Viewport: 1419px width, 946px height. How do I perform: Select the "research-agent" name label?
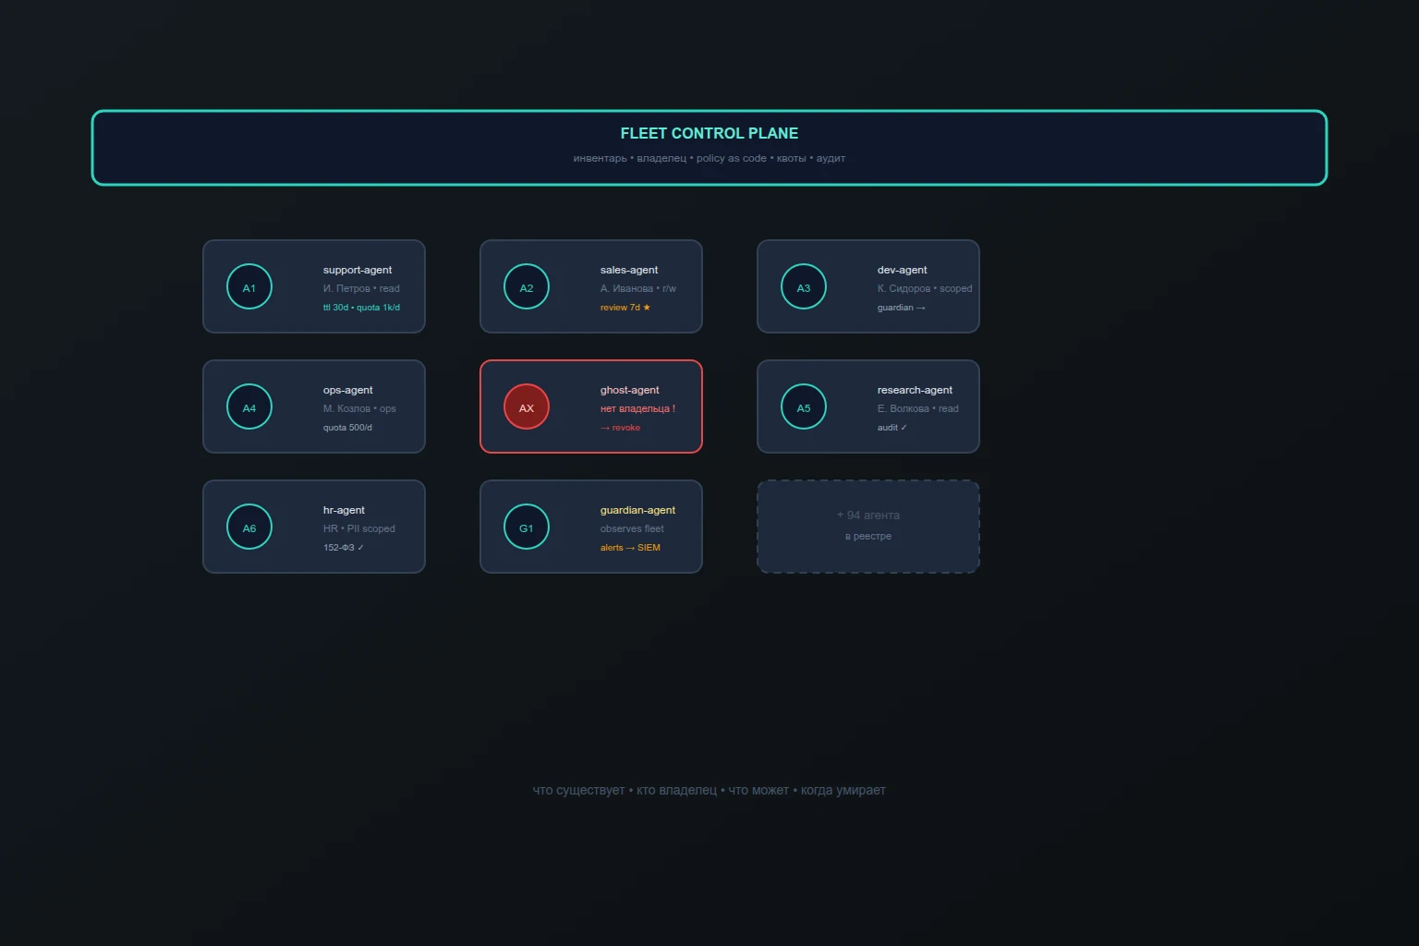pyautogui.click(x=915, y=390)
